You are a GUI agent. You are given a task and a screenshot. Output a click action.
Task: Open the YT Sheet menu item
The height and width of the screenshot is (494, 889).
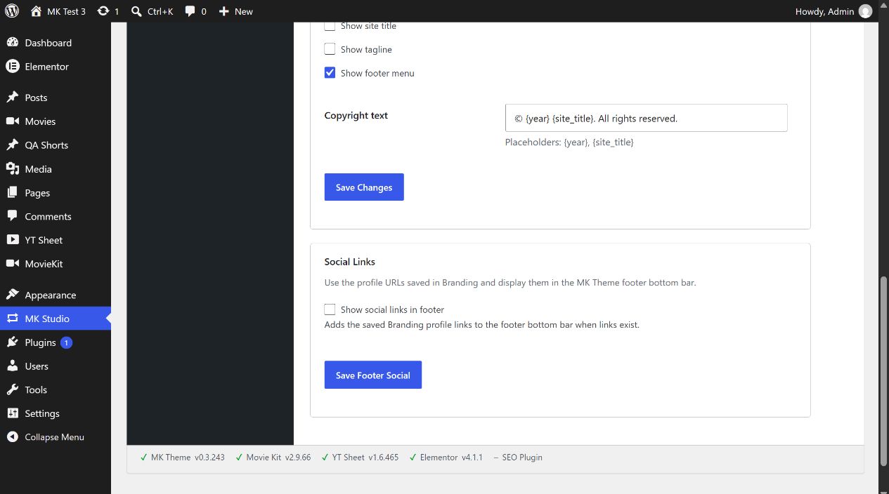[56, 240]
